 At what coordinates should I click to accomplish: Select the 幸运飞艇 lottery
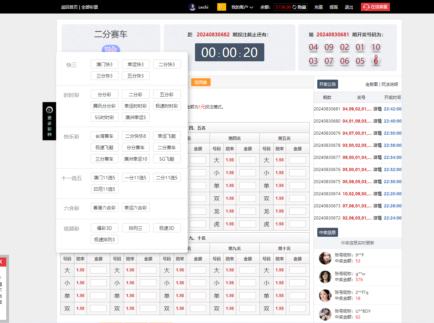point(167,135)
